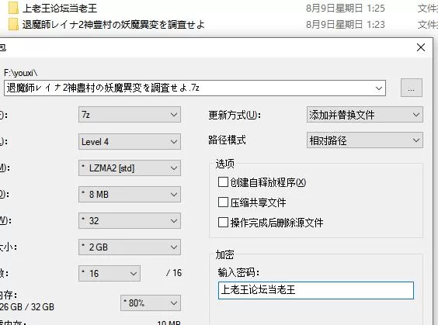This screenshot has width=438, height=325.
Task: Open memory usage dropdown showing 80%
Action: 151,303
